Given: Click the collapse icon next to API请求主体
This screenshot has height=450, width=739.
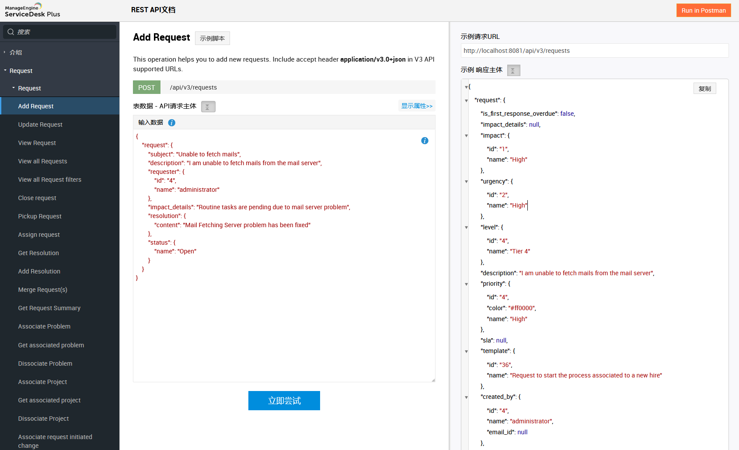Looking at the screenshot, I should pyautogui.click(x=208, y=107).
